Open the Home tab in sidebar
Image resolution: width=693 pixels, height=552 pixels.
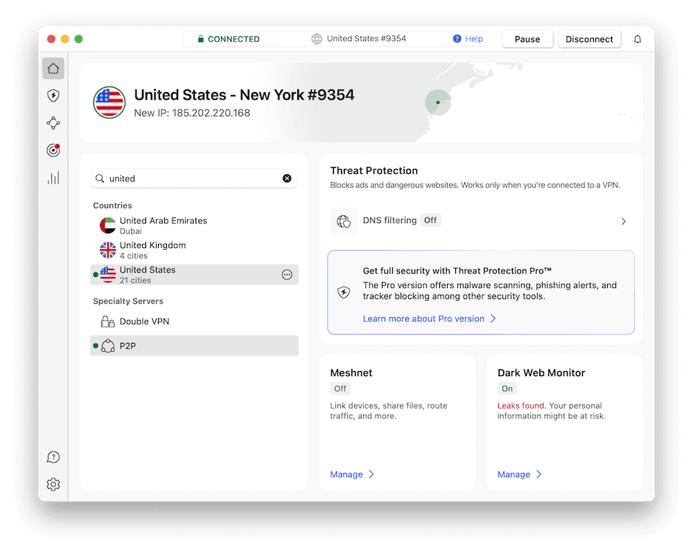(53, 69)
